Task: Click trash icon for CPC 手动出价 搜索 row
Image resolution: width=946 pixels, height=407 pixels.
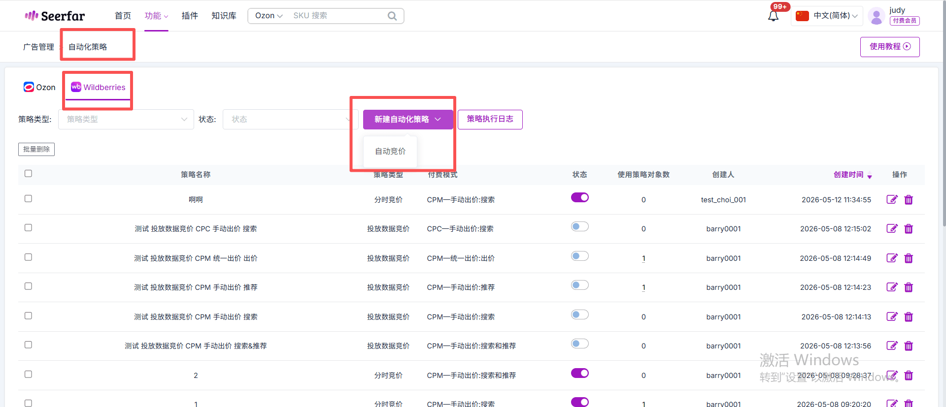Action: (x=909, y=228)
